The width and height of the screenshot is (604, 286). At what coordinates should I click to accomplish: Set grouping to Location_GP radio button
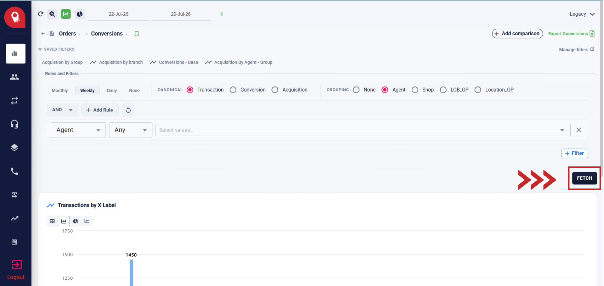point(478,90)
